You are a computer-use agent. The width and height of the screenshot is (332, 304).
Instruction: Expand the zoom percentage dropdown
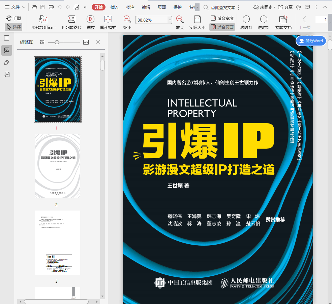[x=169, y=20]
